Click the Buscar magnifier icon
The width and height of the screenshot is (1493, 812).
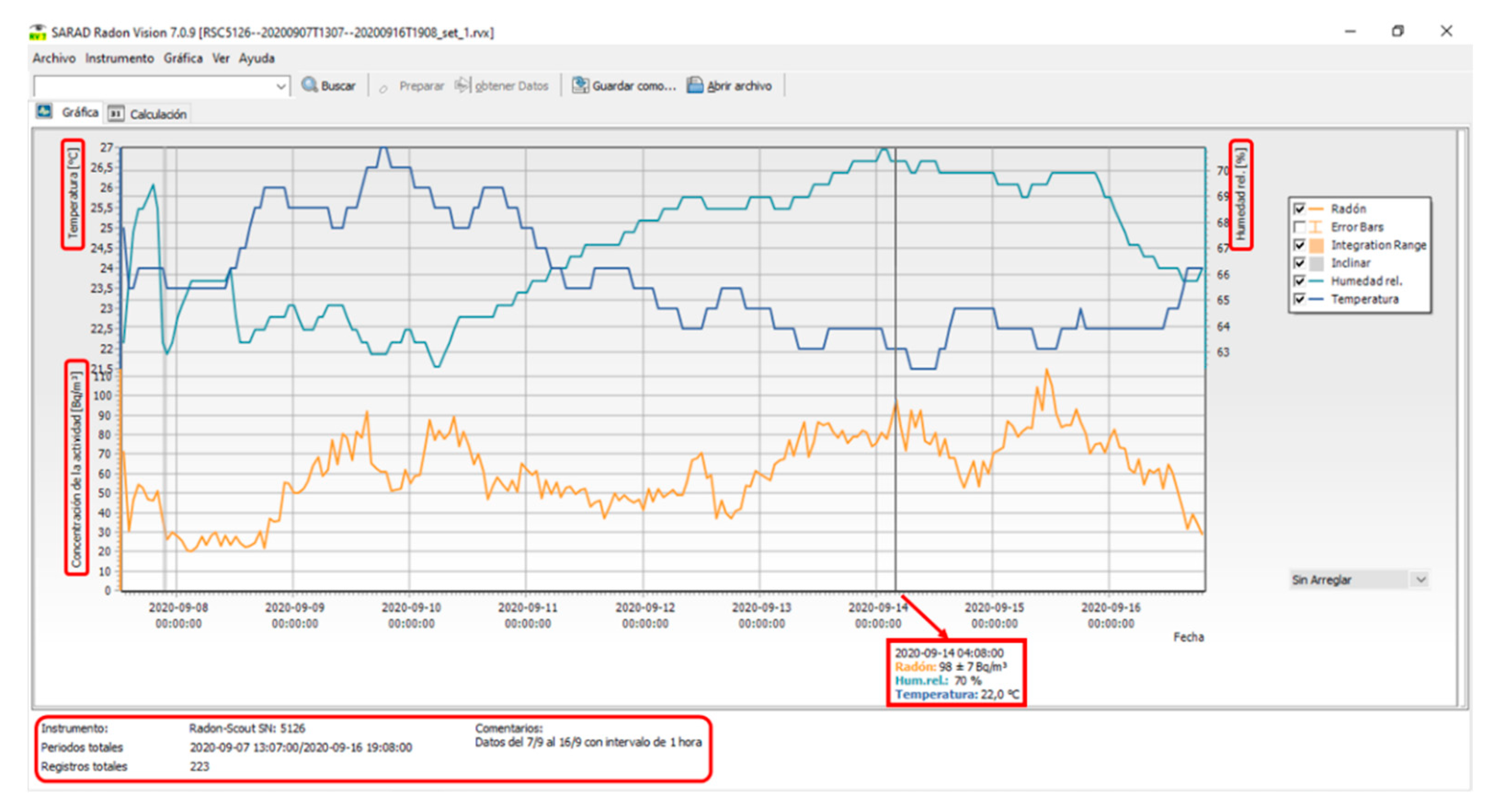pos(309,85)
